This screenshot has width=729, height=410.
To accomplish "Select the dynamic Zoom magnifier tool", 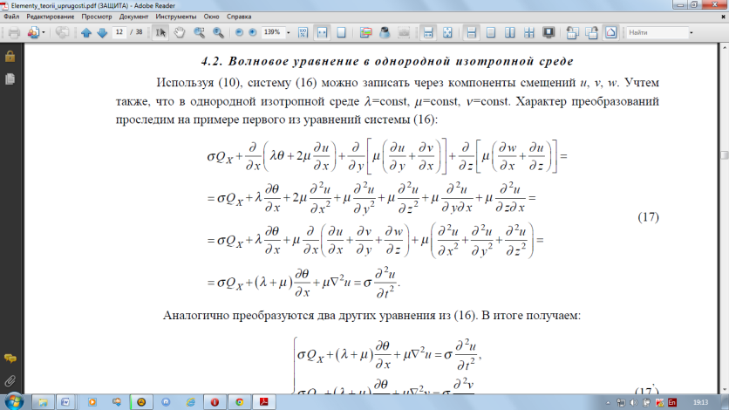I will pyautogui.click(x=218, y=32).
